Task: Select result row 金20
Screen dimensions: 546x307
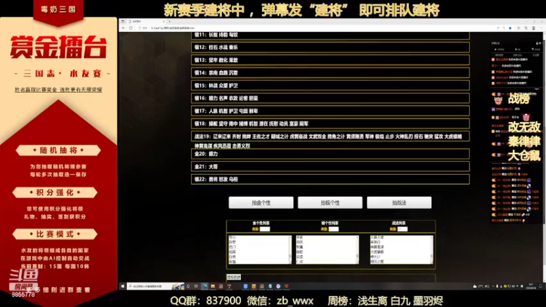Action: click(330, 154)
